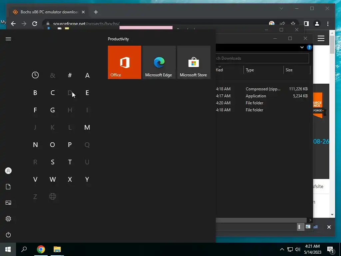Open network status tray icon
Viewport: 341px width, 256px height.
coord(290,249)
